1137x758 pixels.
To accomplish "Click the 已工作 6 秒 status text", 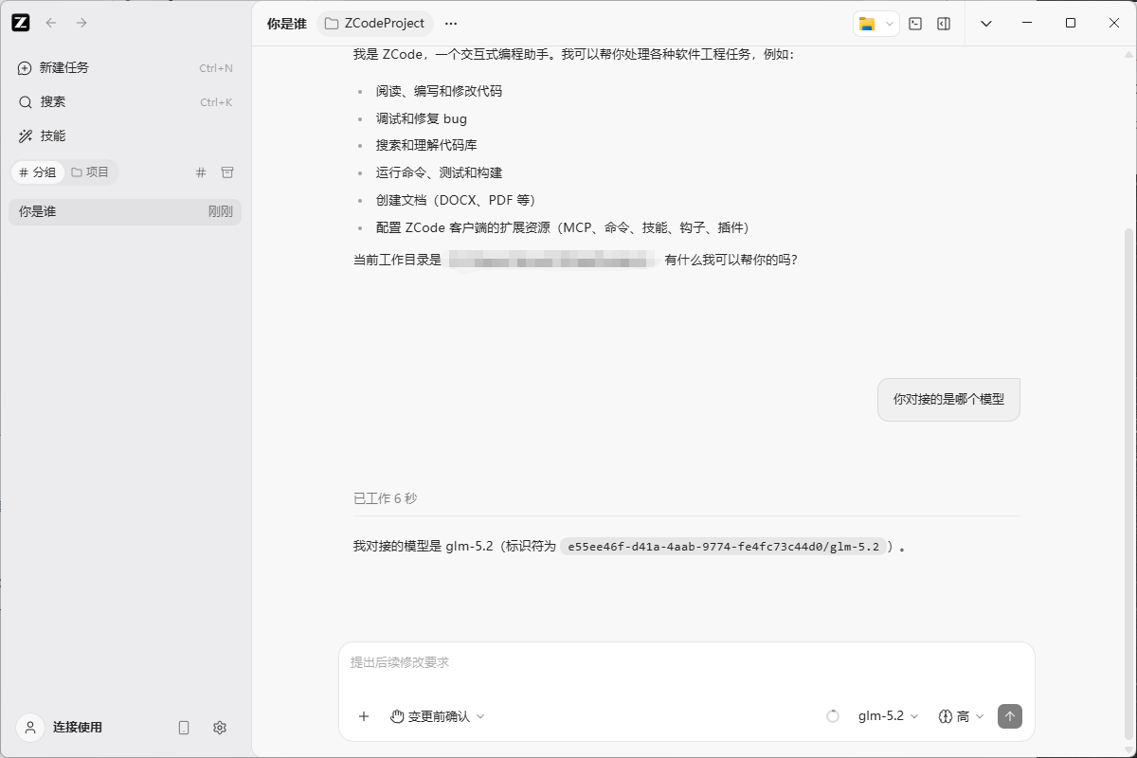I will pos(385,498).
